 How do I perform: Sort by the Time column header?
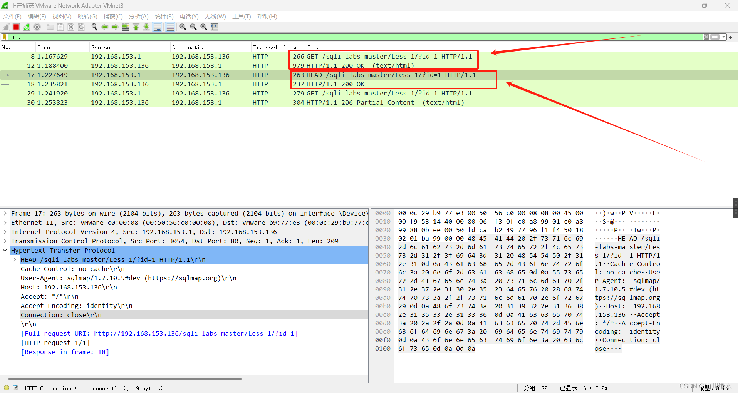point(62,47)
